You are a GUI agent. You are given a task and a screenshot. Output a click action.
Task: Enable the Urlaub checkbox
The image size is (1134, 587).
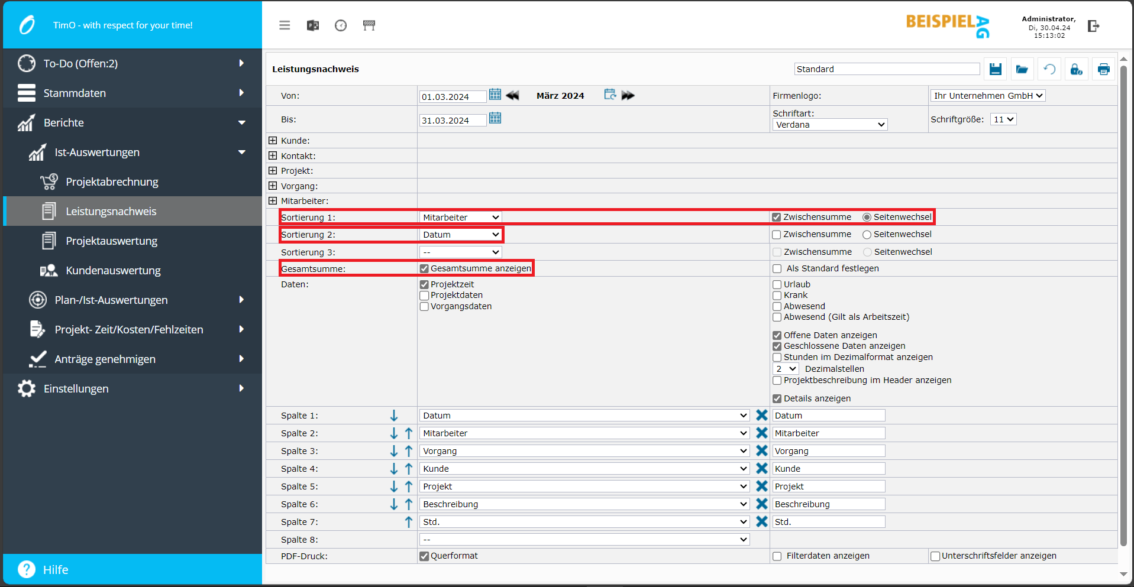pos(777,284)
